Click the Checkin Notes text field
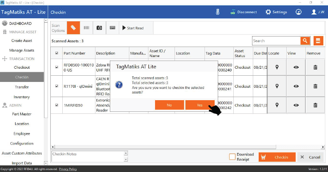 point(87,156)
